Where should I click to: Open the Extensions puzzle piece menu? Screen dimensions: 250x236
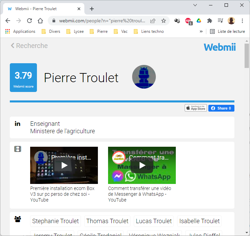[209, 21]
